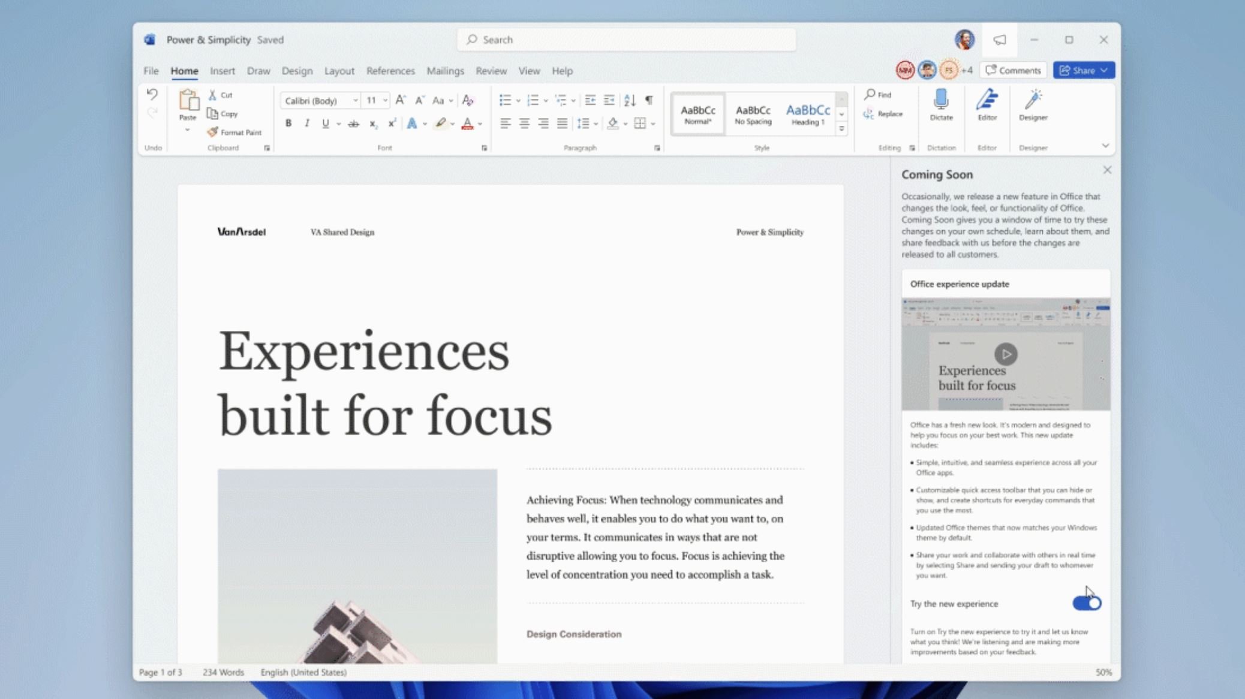This screenshot has width=1245, height=699.
Task: Switch to the References ribbon tab
Action: [x=390, y=71]
